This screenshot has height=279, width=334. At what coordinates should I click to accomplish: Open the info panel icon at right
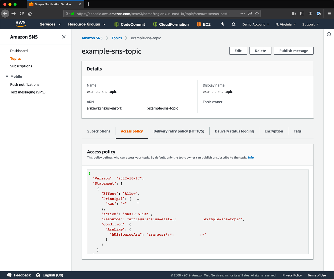pos(329,34)
